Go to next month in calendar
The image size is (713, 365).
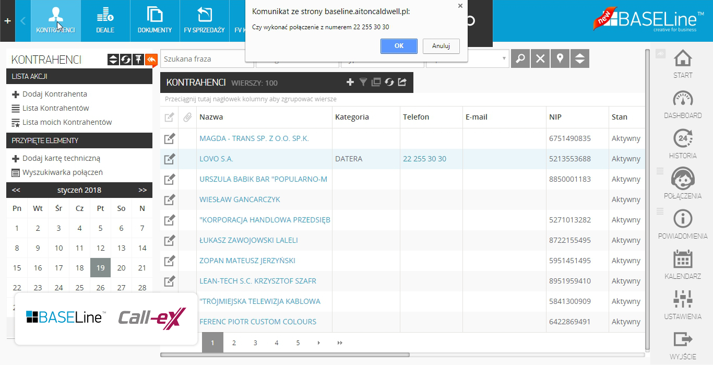[x=142, y=190]
